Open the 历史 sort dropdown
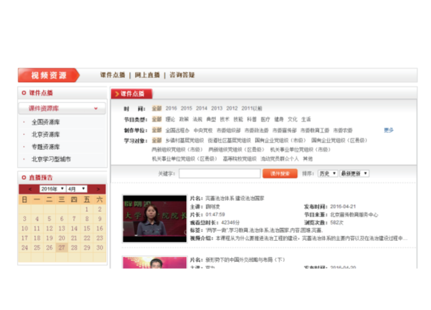This screenshot has height=310, width=431. point(328,174)
